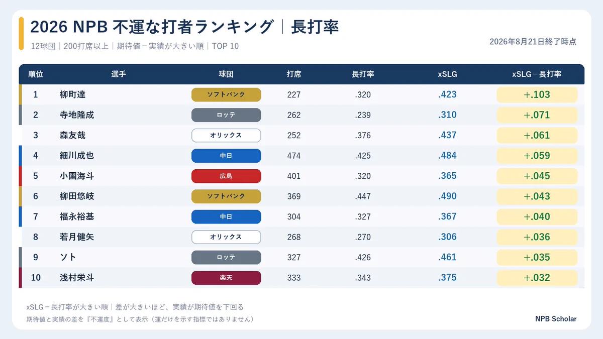The image size is (603, 339).
Task: Open player 浅村栄斗 row
Action: (301, 278)
